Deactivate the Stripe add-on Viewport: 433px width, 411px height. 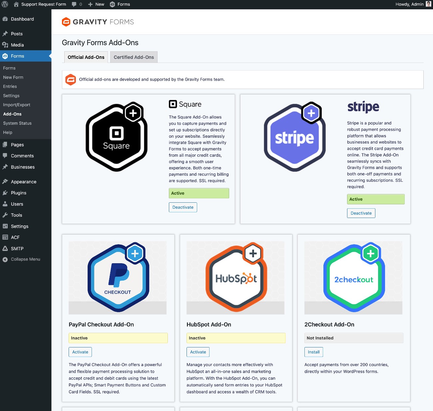[x=361, y=213]
